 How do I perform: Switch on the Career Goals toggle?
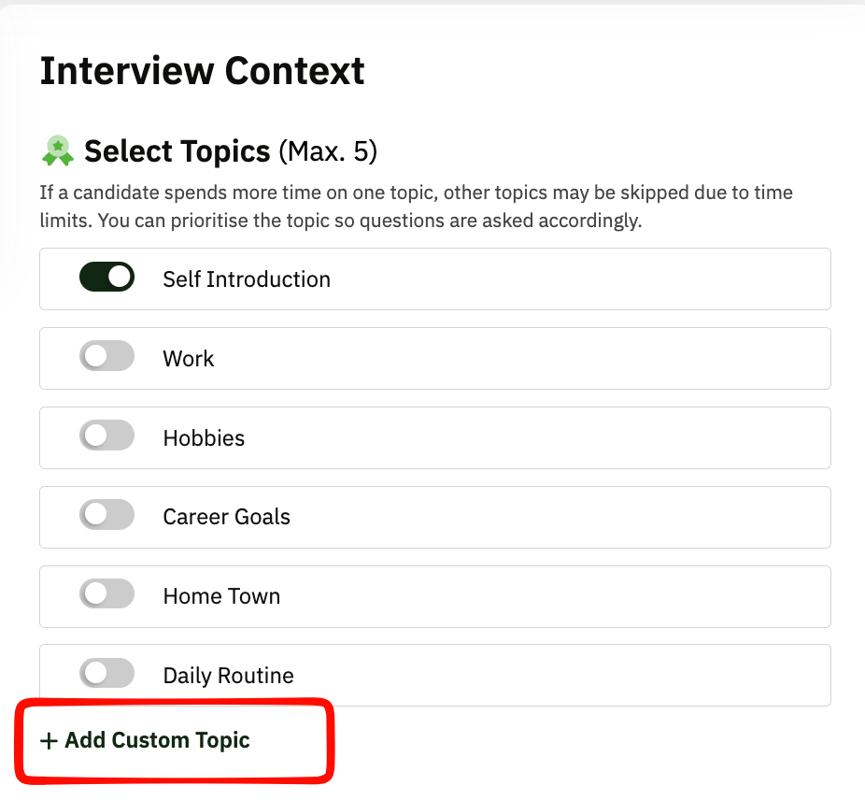pyautogui.click(x=106, y=516)
